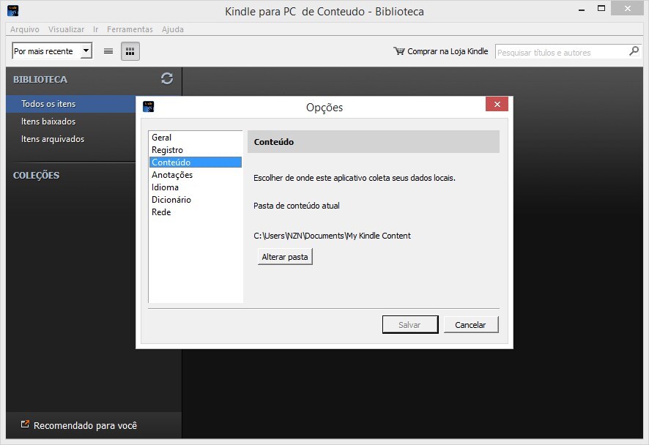Select Geral in options list
This screenshot has height=445, width=649.
pos(196,138)
